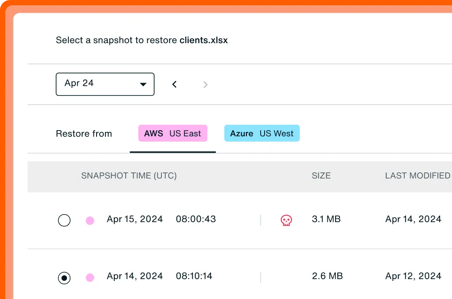The image size is (452, 299).
Task: Open the Apr 24 date dropdown
Action: 105,84
